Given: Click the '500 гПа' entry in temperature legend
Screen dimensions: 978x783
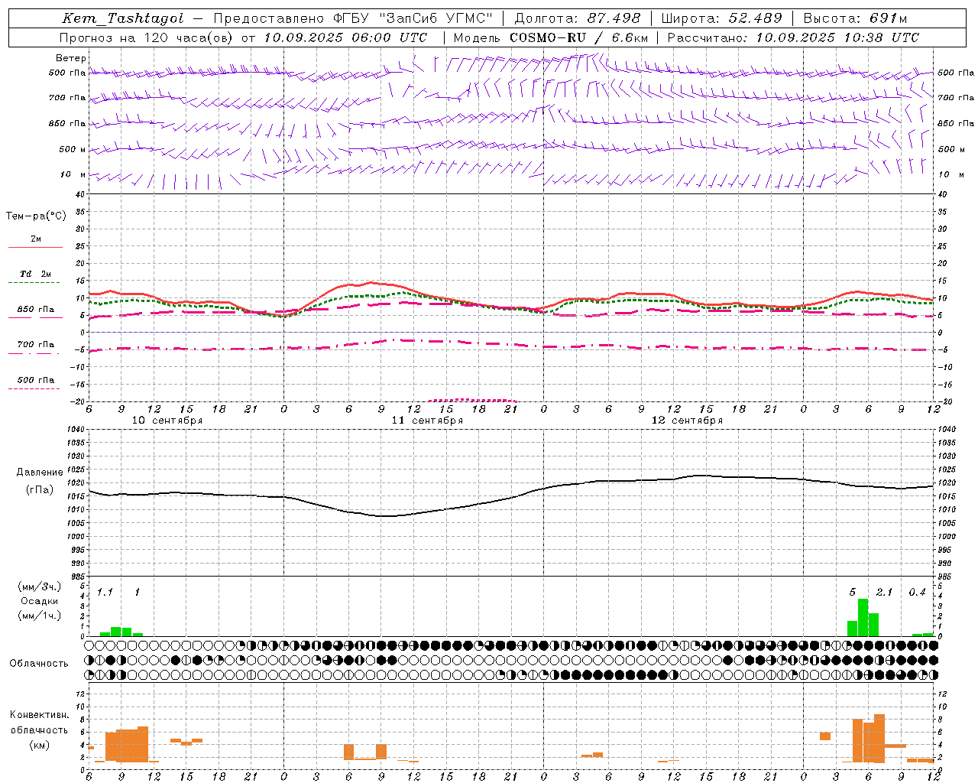Looking at the screenshot, I should [x=35, y=380].
